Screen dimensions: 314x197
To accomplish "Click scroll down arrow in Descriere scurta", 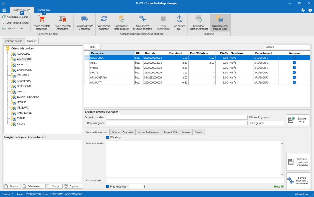I will tap(282, 175).
